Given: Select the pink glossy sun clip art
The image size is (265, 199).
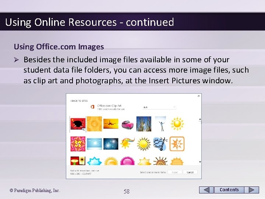Looking at the screenshot, I should click(127, 161).
